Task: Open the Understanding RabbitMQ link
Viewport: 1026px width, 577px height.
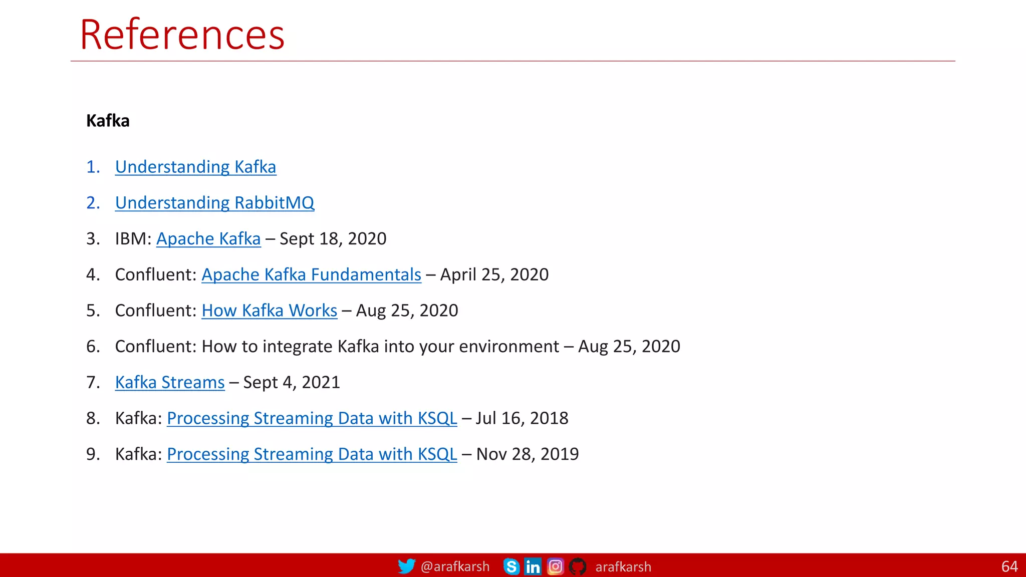Action: click(214, 203)
